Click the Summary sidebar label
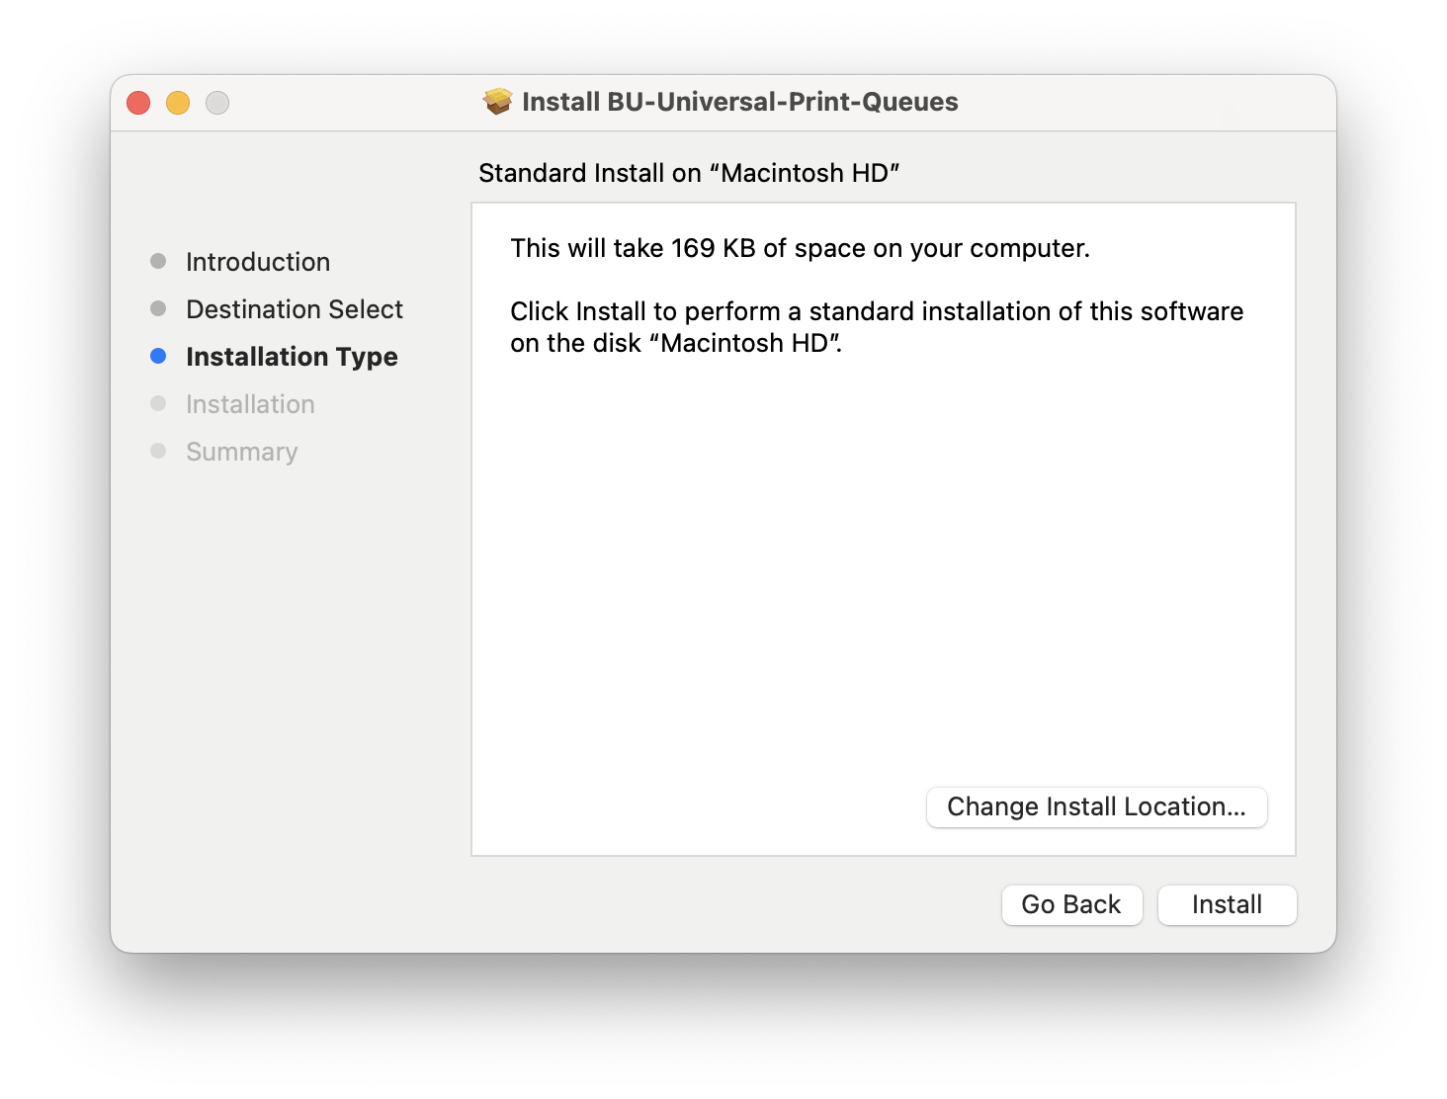1447x1099 pixels. pyautogui.click(x=241, y=451)
